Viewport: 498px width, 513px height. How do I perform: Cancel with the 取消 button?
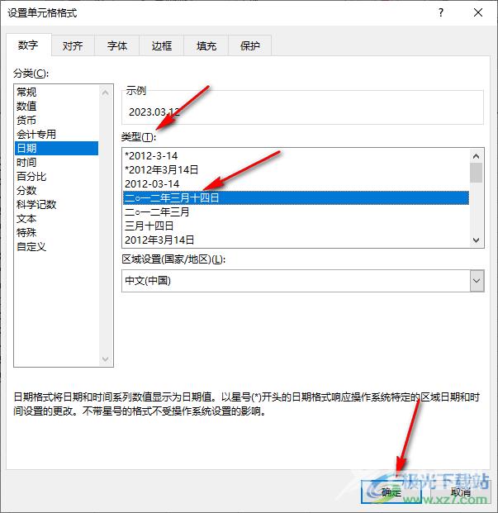click(x=461, y=492)
